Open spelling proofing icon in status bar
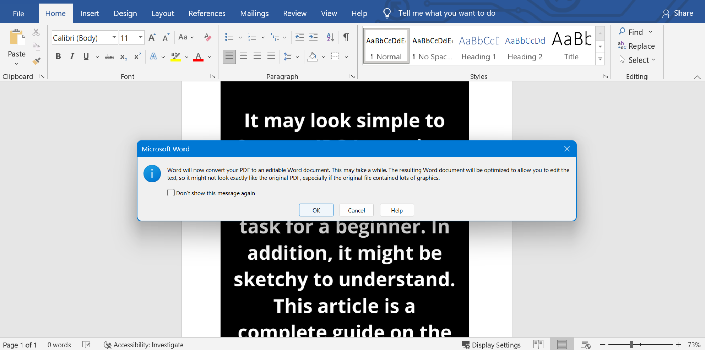Viewport: 705px width, 350px height. coord(86,345)
